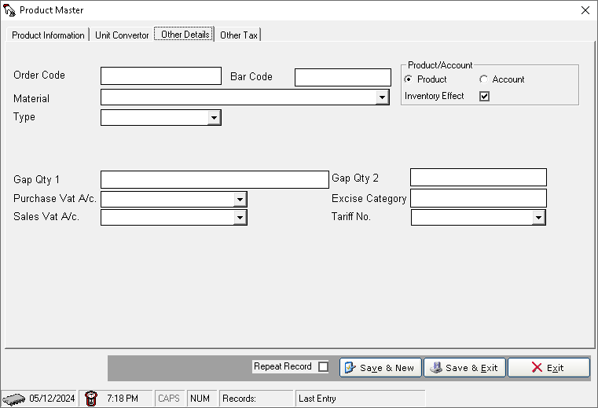The image size is (598, 408).
Task: Go to the Other Tax tab
Action: [238, 35]
